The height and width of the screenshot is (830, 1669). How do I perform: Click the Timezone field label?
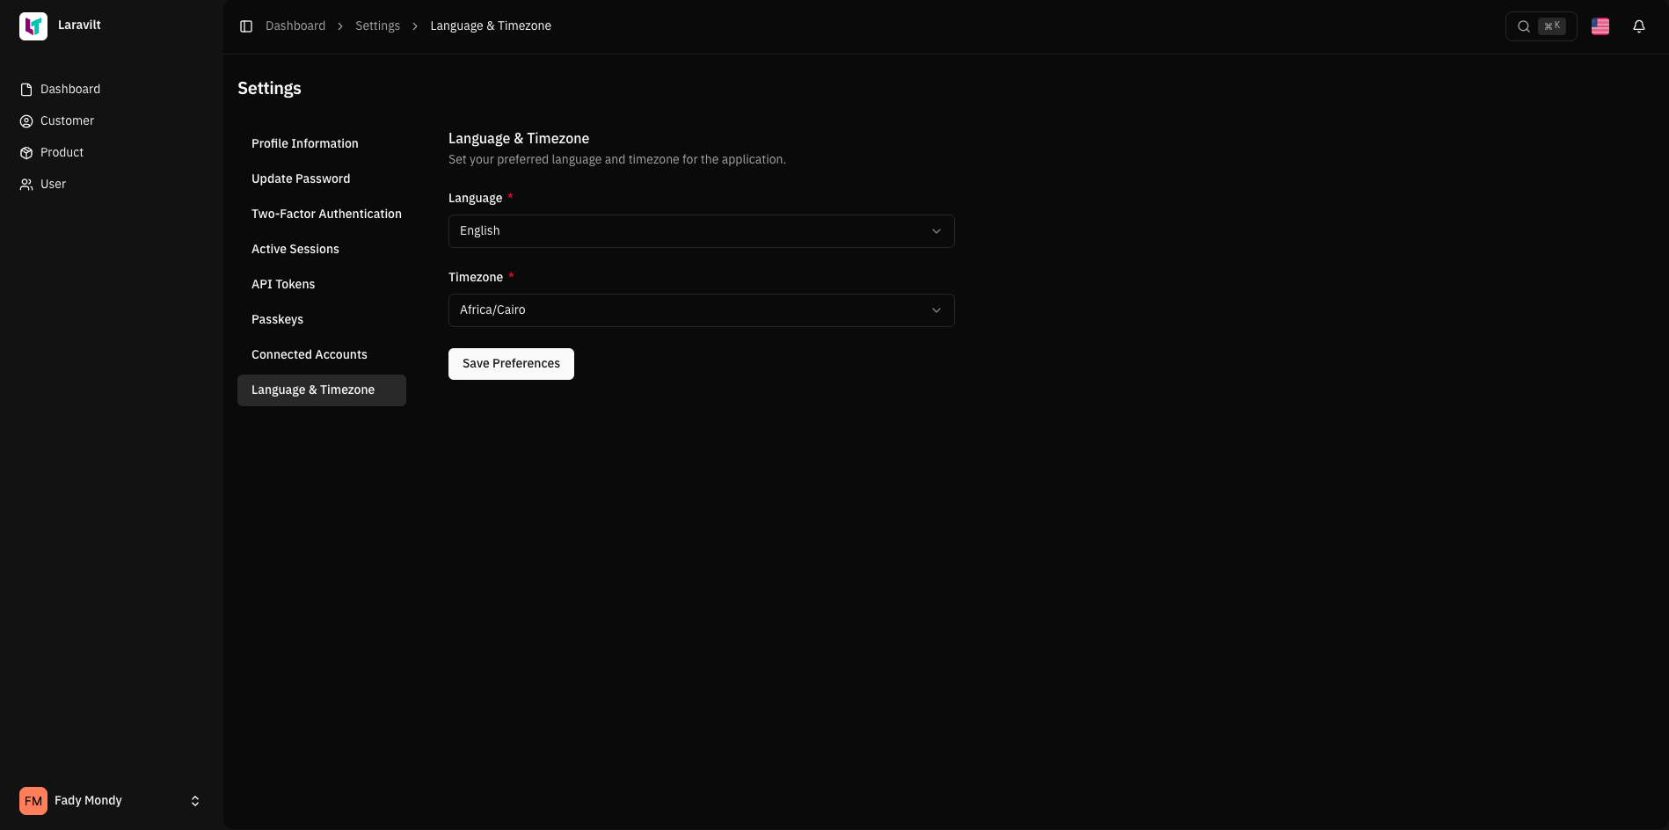476,278
